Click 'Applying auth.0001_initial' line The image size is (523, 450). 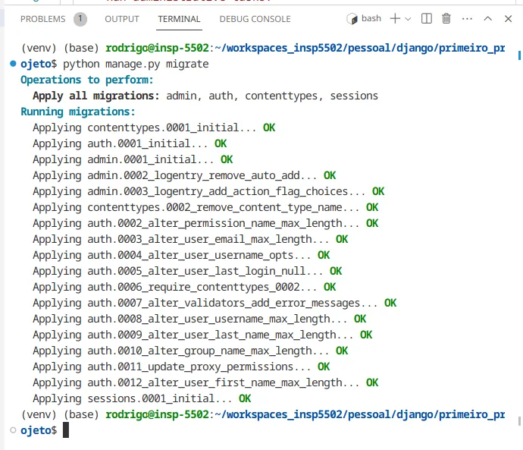pos(130,143)
